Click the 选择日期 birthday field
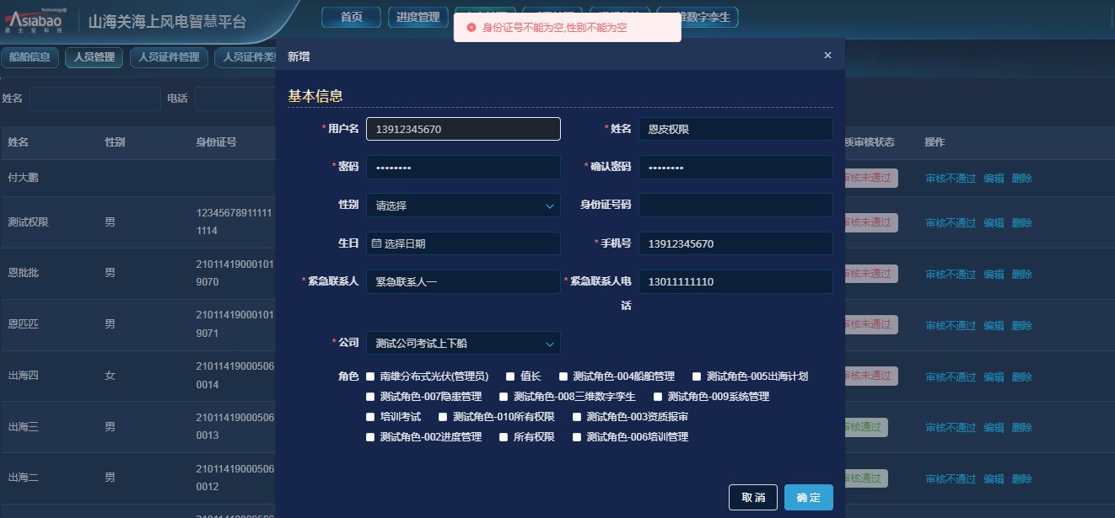1115x518 pixels. [x=463, y=243]
